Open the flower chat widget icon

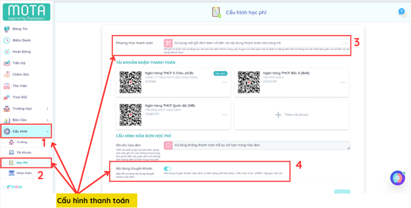coord(397,178)
